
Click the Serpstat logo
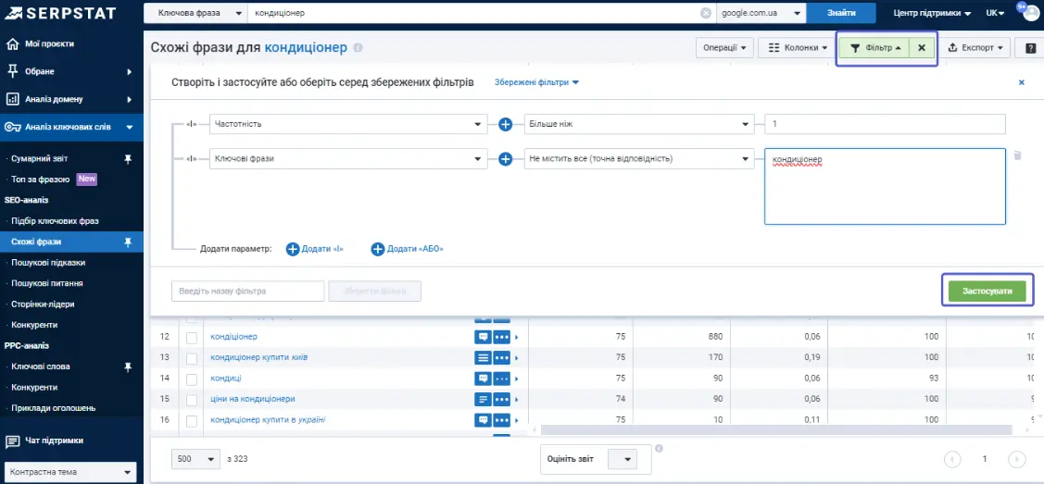(x=59, y=13)
